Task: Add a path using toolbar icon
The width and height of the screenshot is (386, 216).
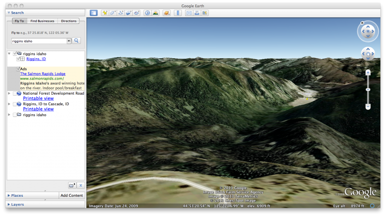Action: [121, 13]
